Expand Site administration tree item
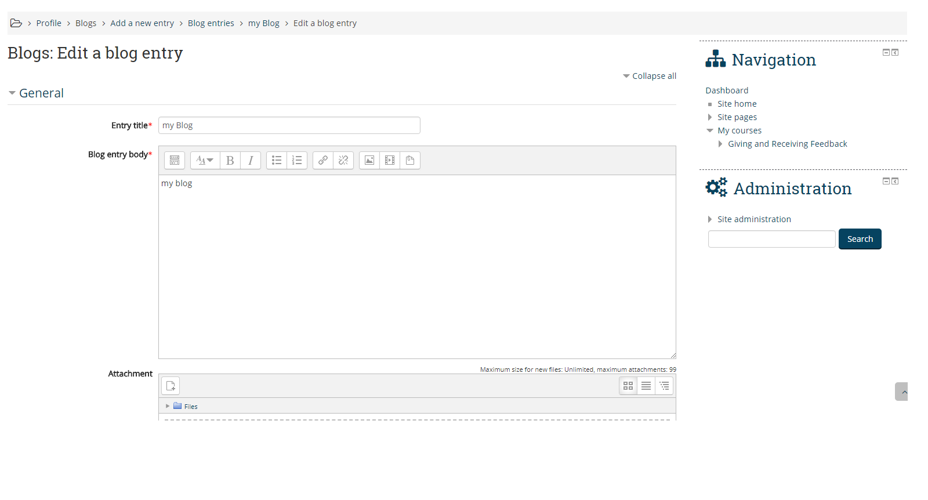 coord(710,219)
